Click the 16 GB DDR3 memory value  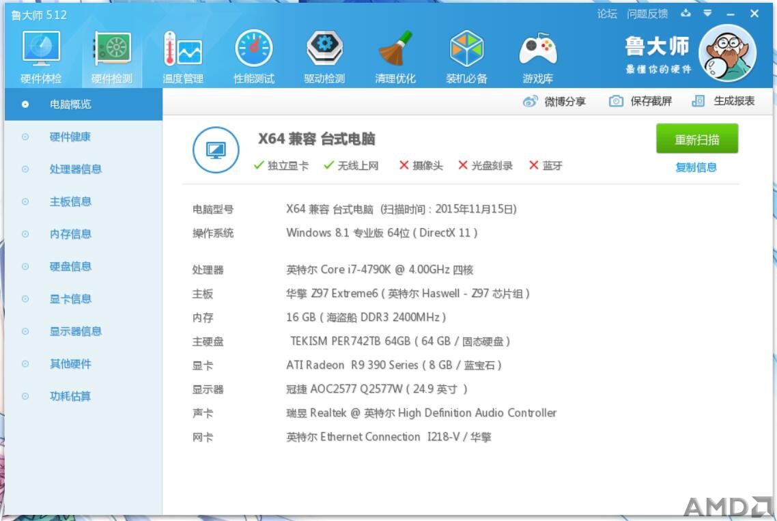366,318
